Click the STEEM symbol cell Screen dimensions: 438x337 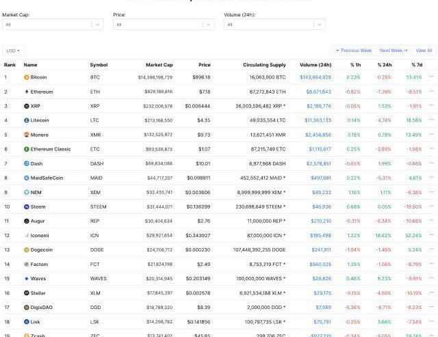99,206
